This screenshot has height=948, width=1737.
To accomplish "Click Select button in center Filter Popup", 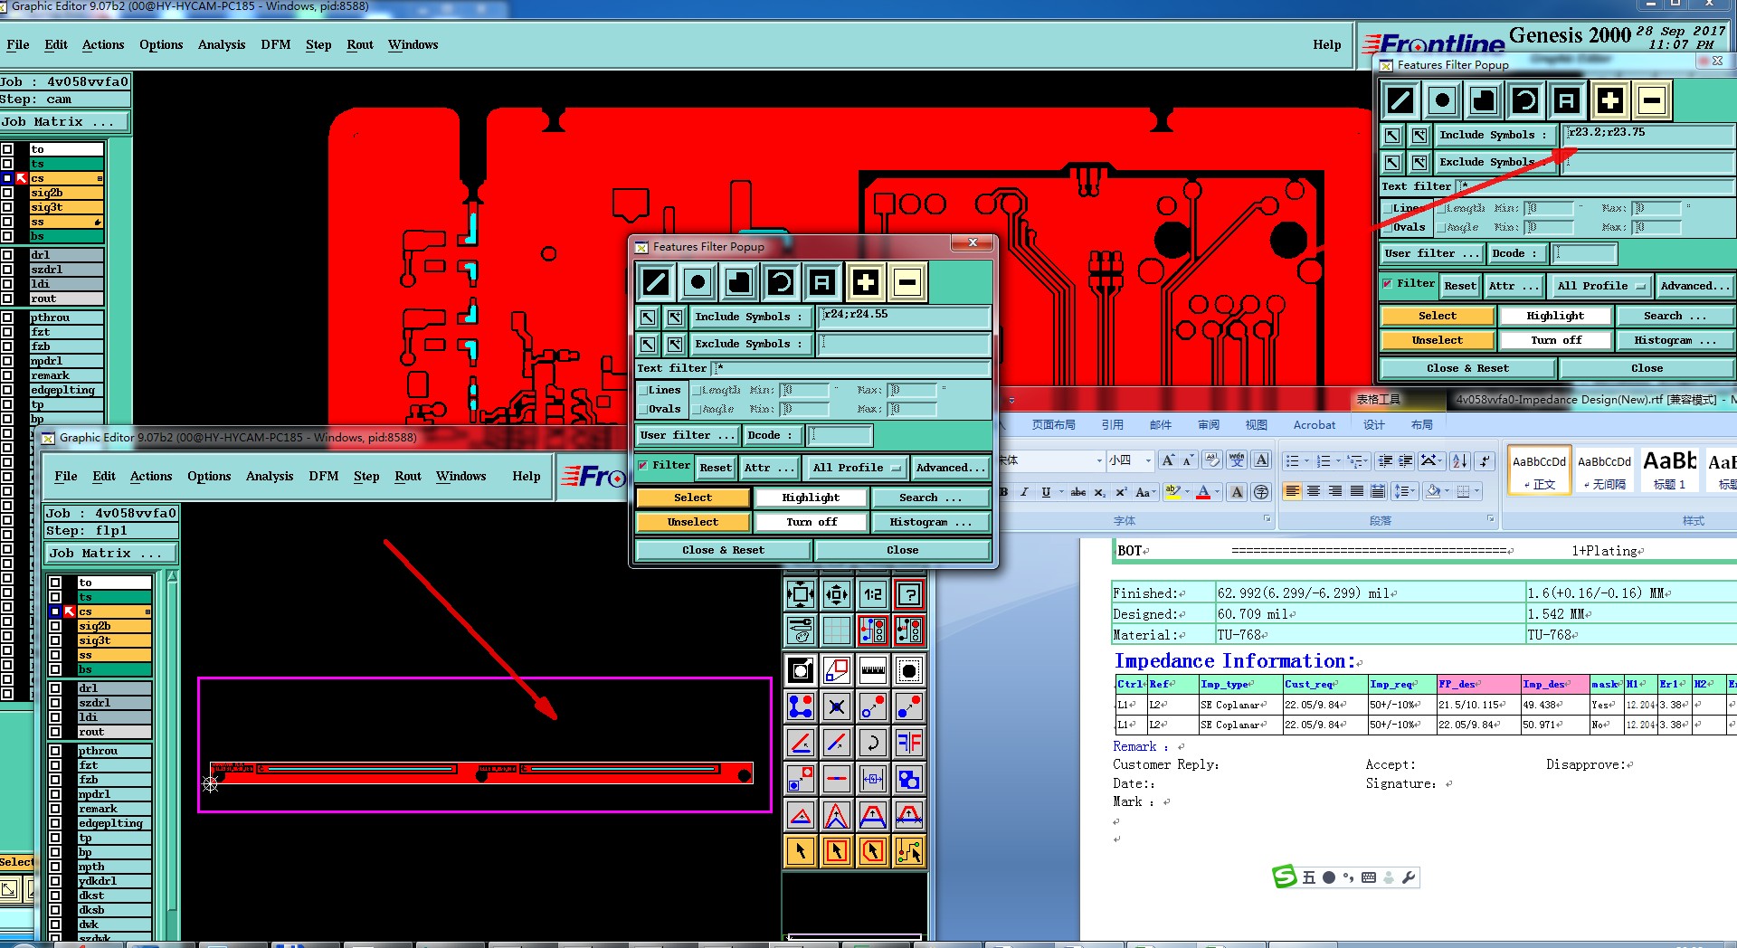I will (x=693, y=498).
